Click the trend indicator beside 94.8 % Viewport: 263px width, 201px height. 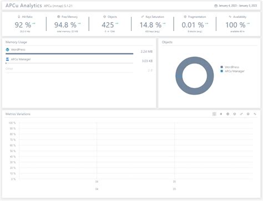click(x=79, y=23)
